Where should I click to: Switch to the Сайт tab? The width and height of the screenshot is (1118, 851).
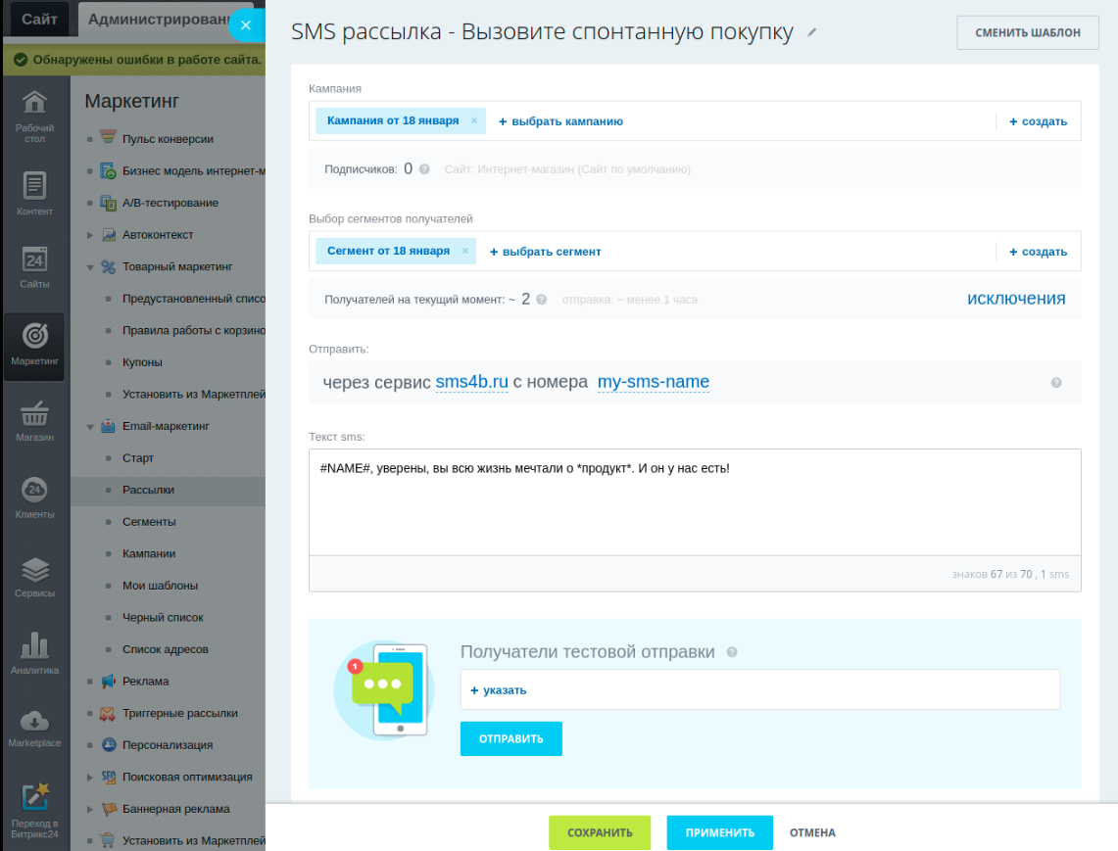click(38, 18)
